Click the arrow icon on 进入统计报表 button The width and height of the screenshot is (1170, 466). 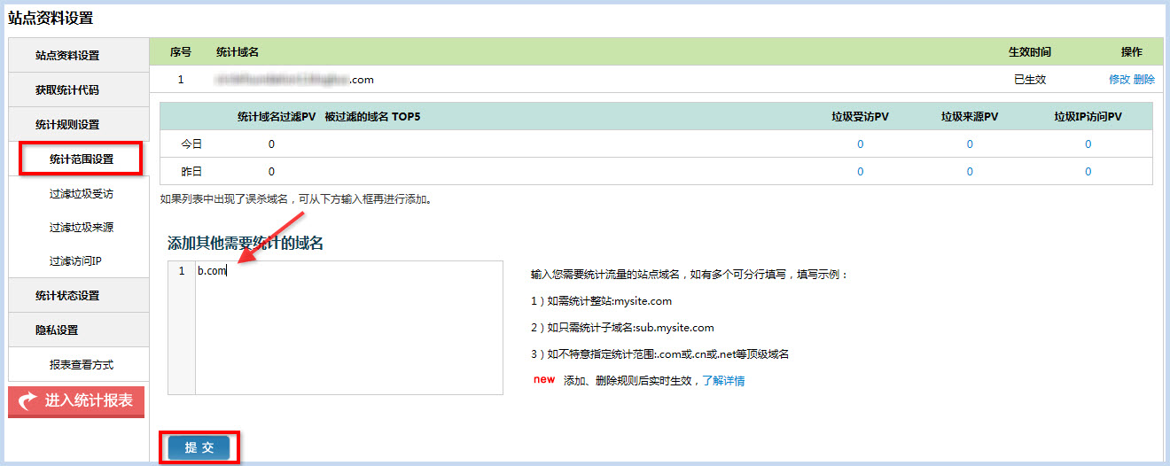(x=28, y=401)
